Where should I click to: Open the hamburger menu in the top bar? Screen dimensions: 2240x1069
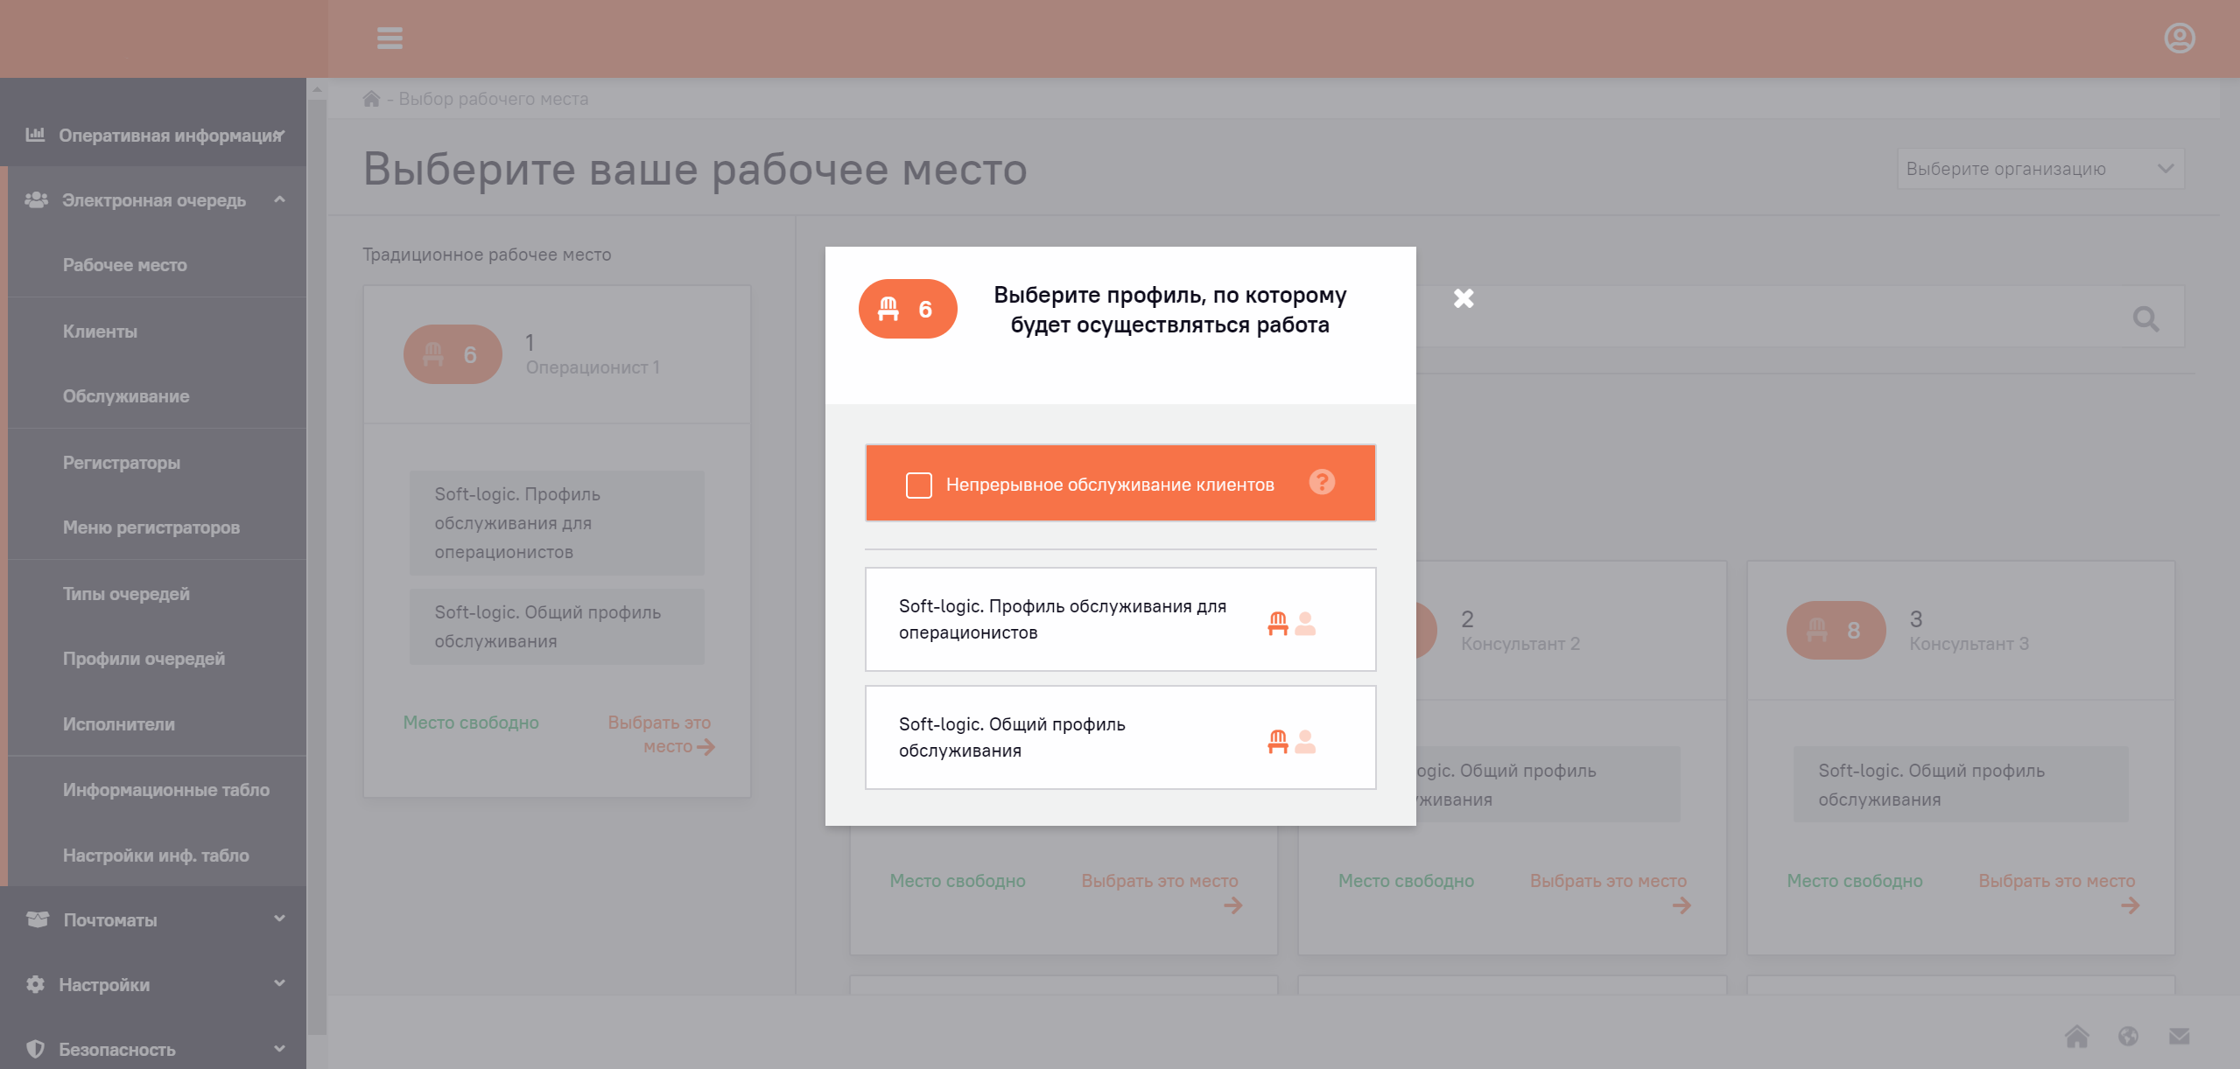coord(390,38)
